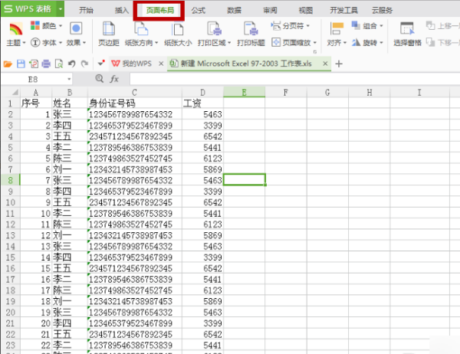Click the Print icon in quick access toolbar
This screenshot has height=354, width=460.
(45, 64)
